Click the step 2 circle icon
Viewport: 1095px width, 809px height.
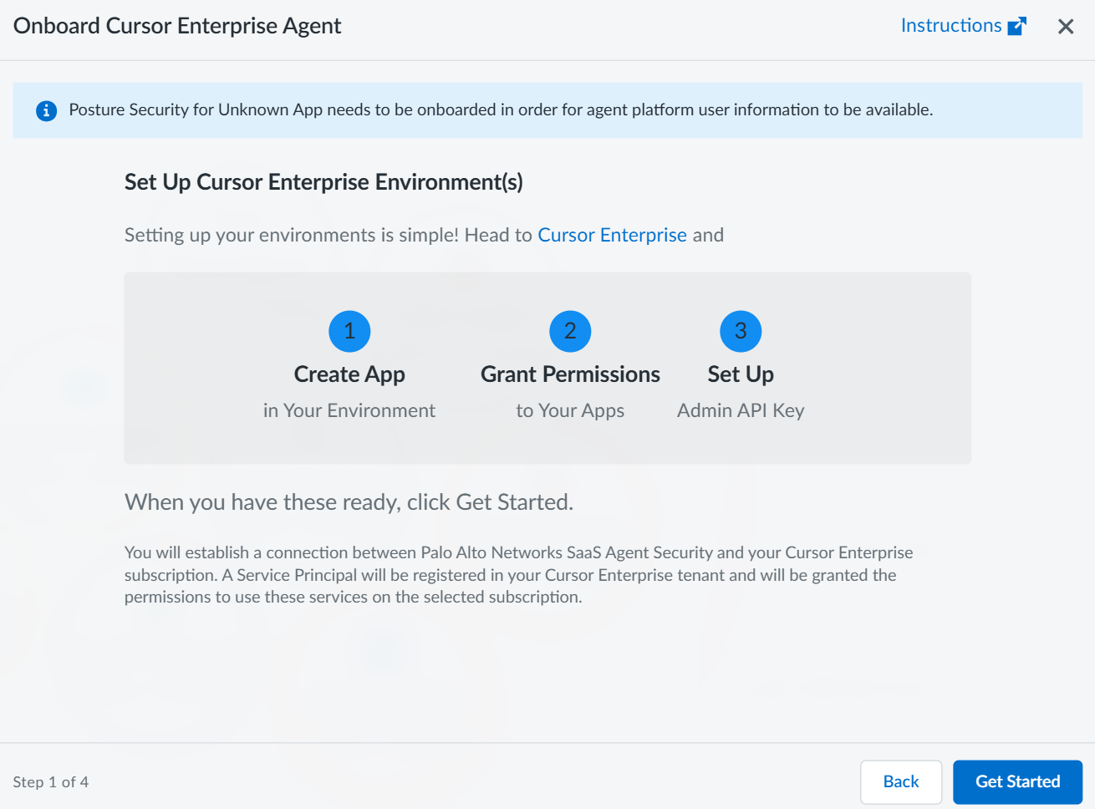click(x=570, y=331)
